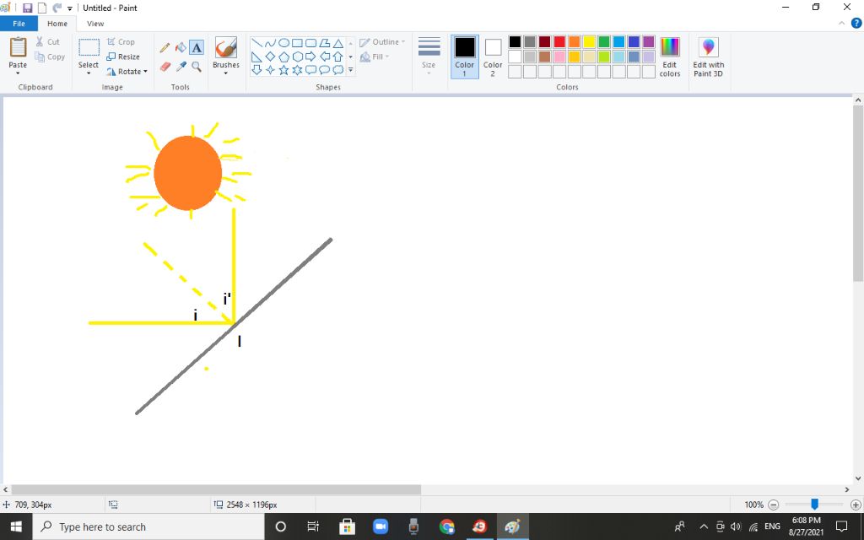
Task: Choose the Oval shape
Action: pos(283,43)
